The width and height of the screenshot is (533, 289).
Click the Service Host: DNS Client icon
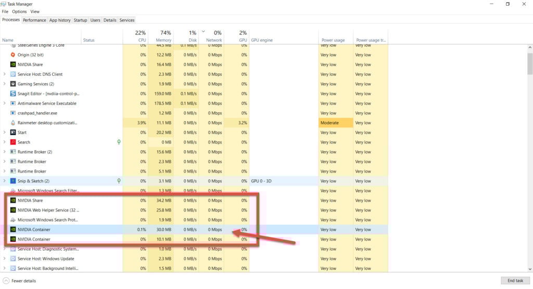[x=13, y=74]
